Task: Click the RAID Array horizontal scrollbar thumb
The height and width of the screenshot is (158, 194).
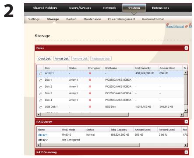Action: click(x=90, y=145)
